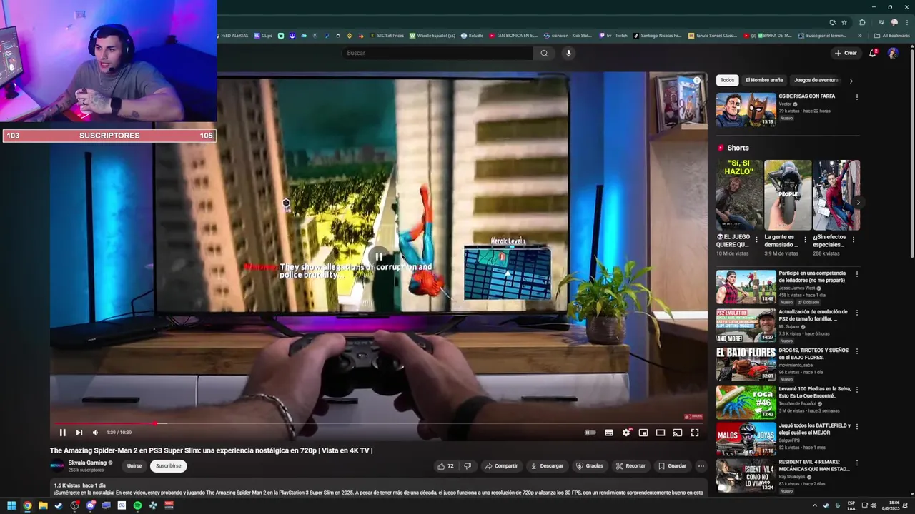Open Windows Start menu
The height and width of the screenshot is (514, 915).
click(x=11, y=505)
